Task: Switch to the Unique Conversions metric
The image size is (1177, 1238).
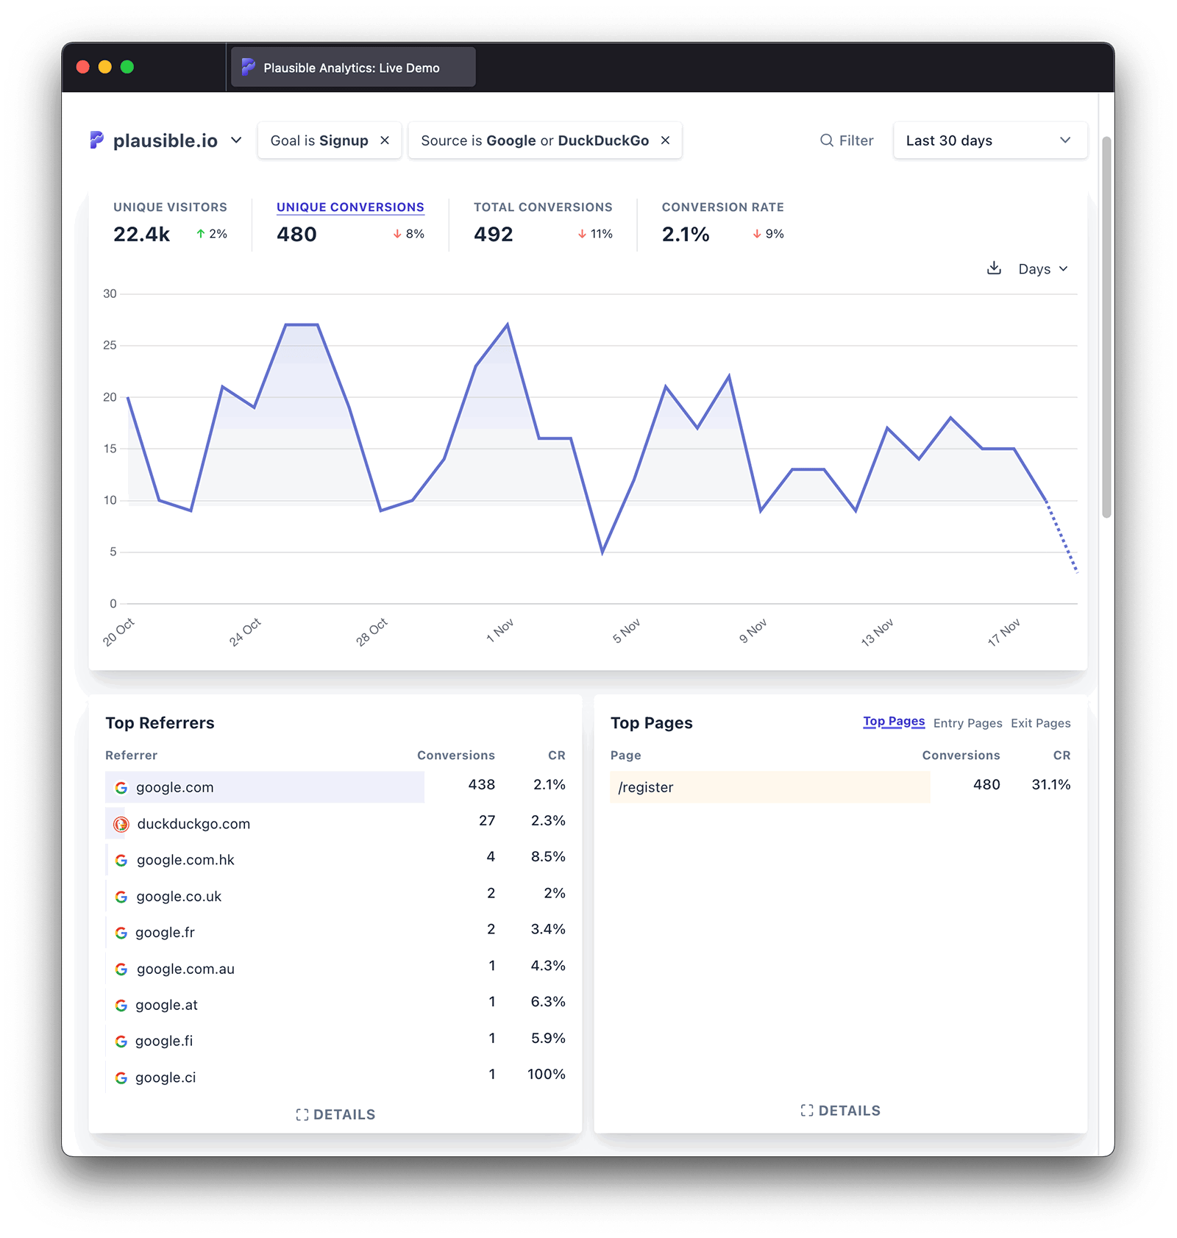Action: 349,207
